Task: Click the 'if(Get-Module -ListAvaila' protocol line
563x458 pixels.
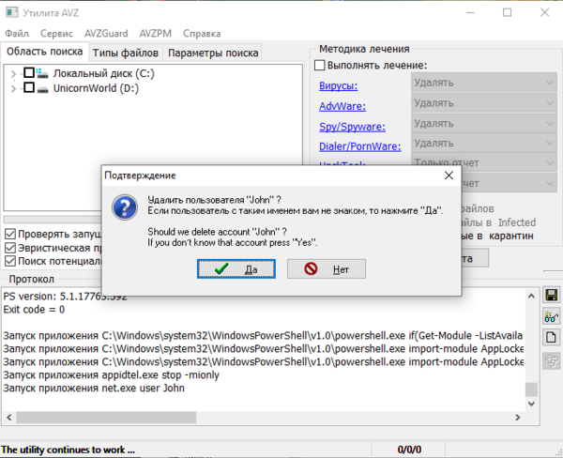Action: pyautogui.click(x=263, y=336)
